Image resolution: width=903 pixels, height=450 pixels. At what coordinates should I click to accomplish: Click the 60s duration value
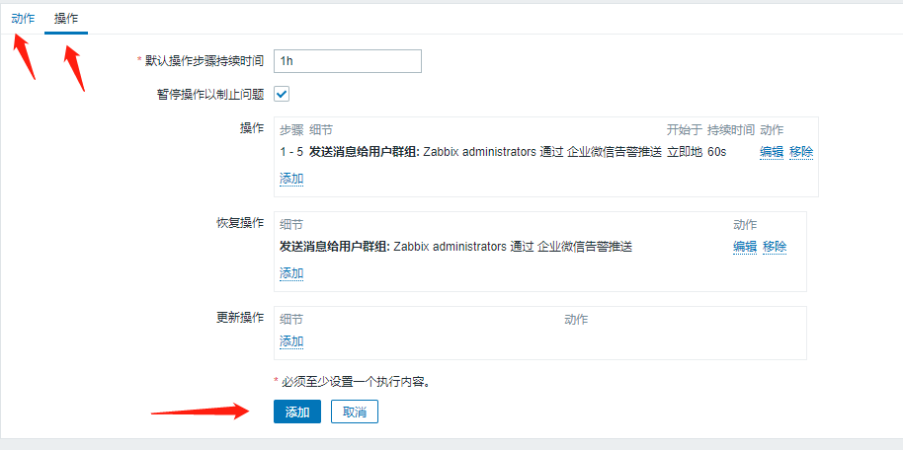(717, 152)
